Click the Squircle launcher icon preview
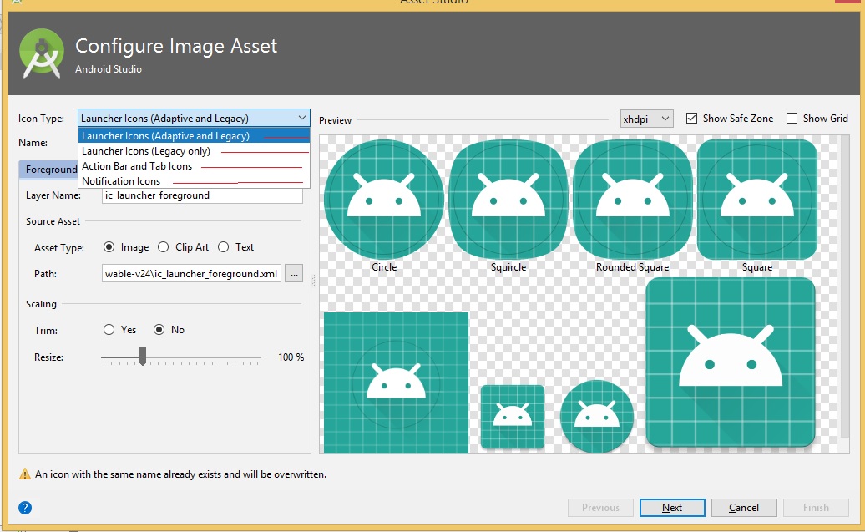The width and height of the screenshot is (865, 532). (x=508, y=200)
